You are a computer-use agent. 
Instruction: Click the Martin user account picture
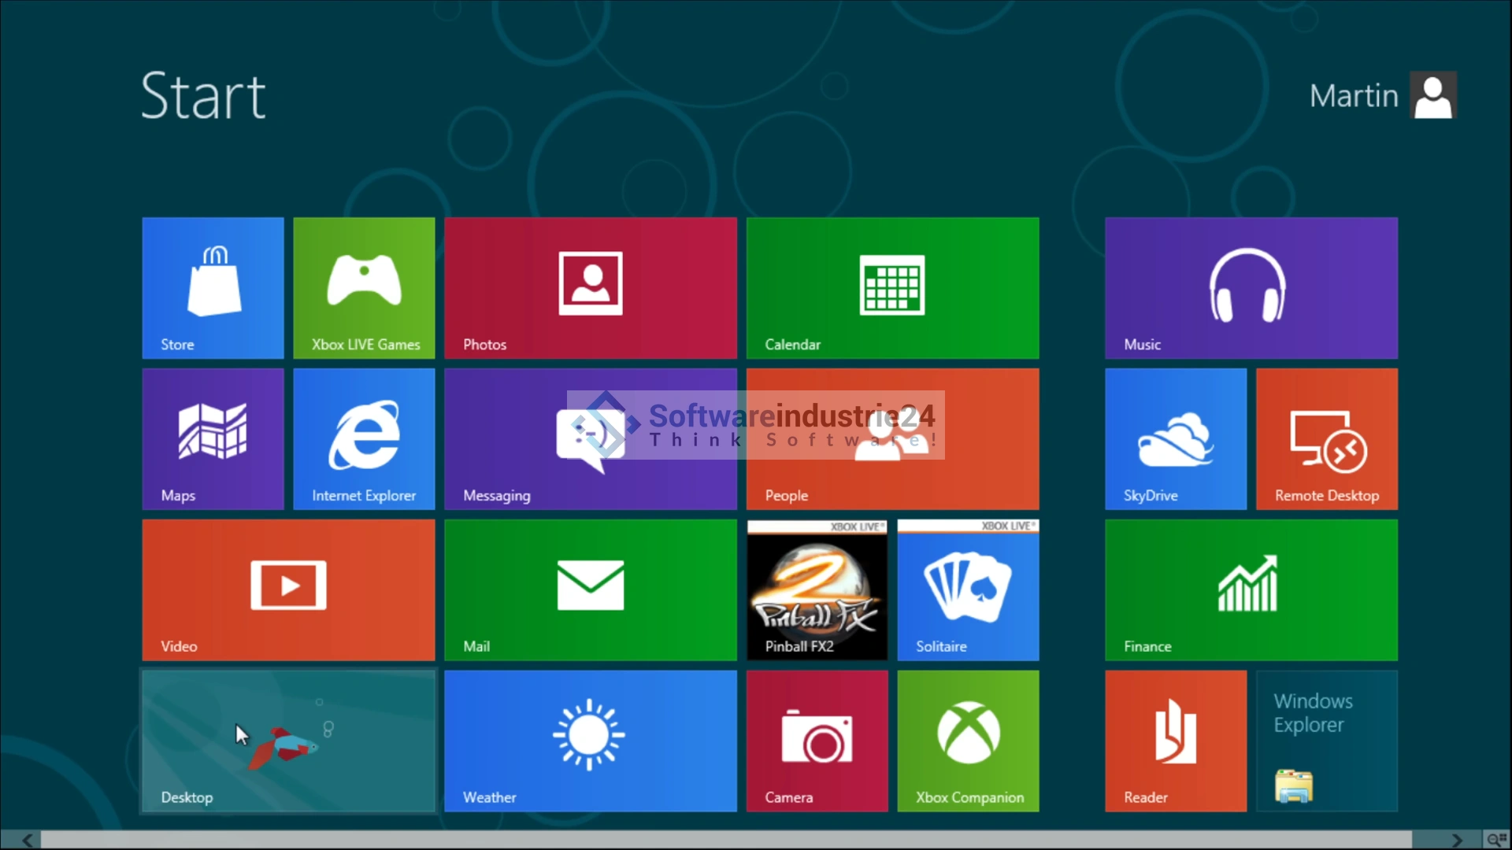tap(1432, 96)
